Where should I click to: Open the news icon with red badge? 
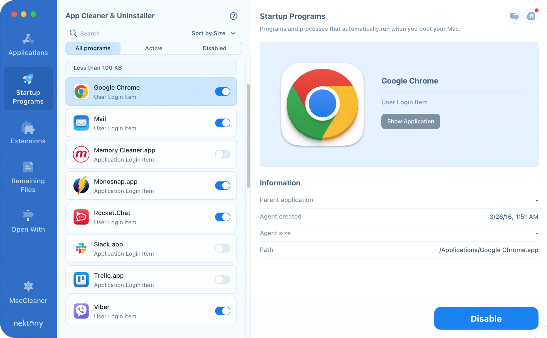point(531,16)
